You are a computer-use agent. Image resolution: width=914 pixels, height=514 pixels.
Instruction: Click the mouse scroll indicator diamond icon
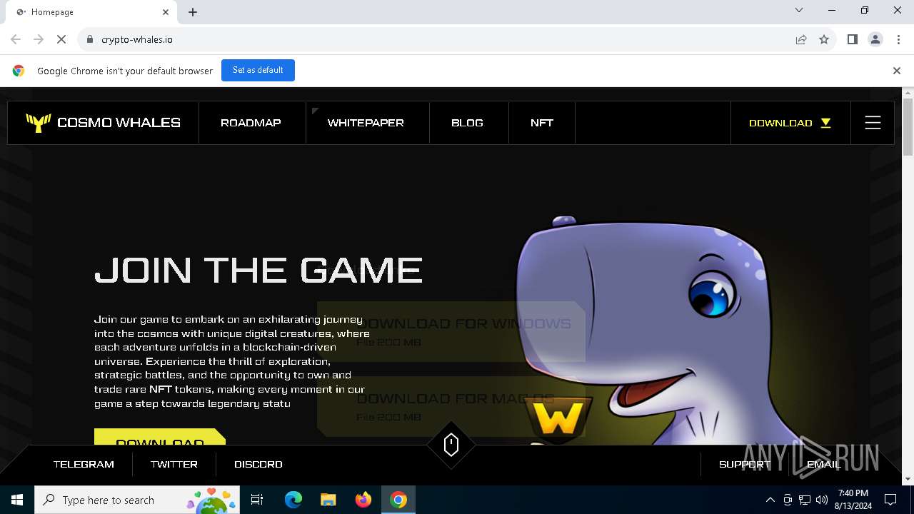(451, 445)
